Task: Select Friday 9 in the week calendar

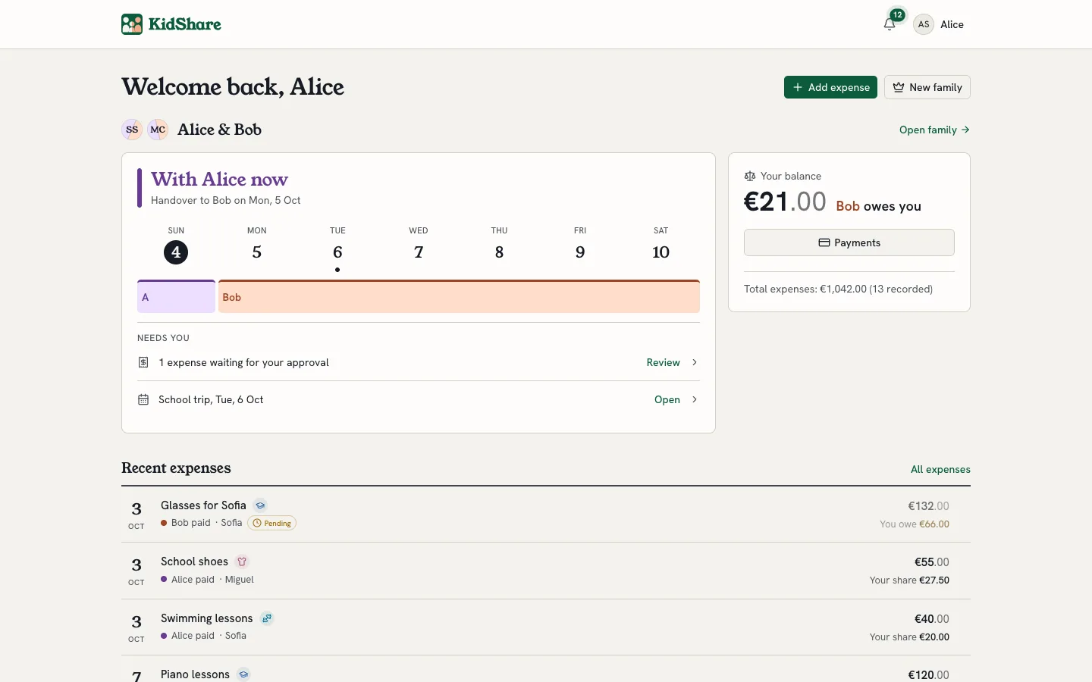Action: point(580,252)
